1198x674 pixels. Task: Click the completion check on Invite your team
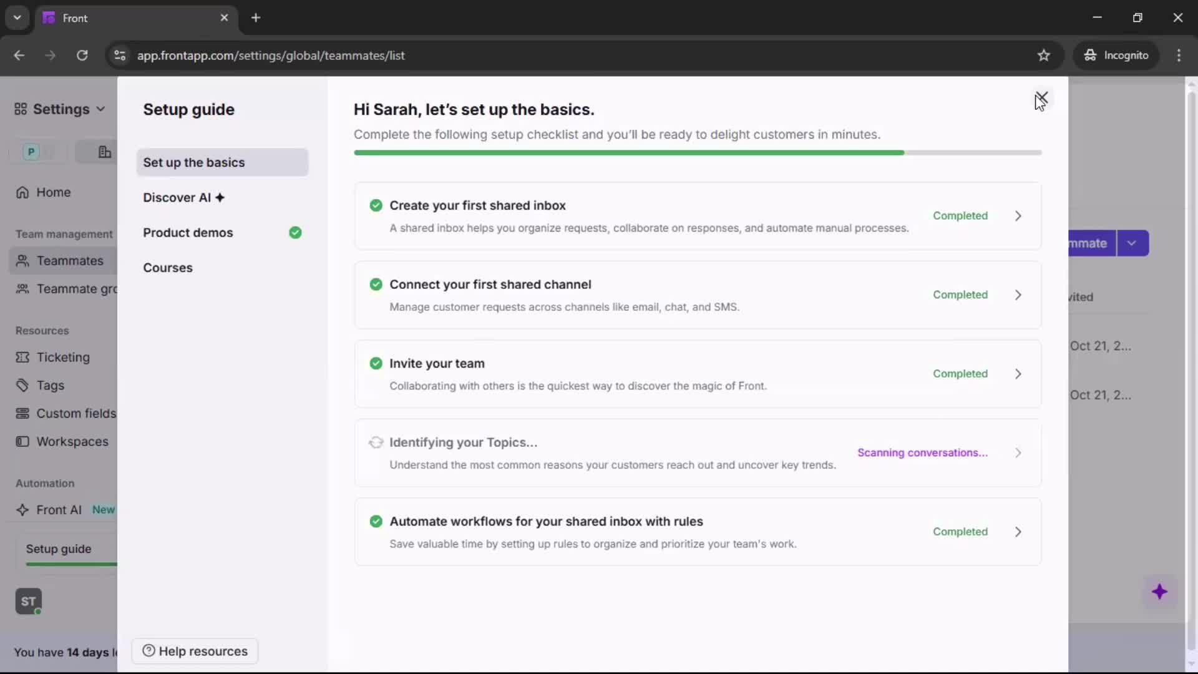376,363
